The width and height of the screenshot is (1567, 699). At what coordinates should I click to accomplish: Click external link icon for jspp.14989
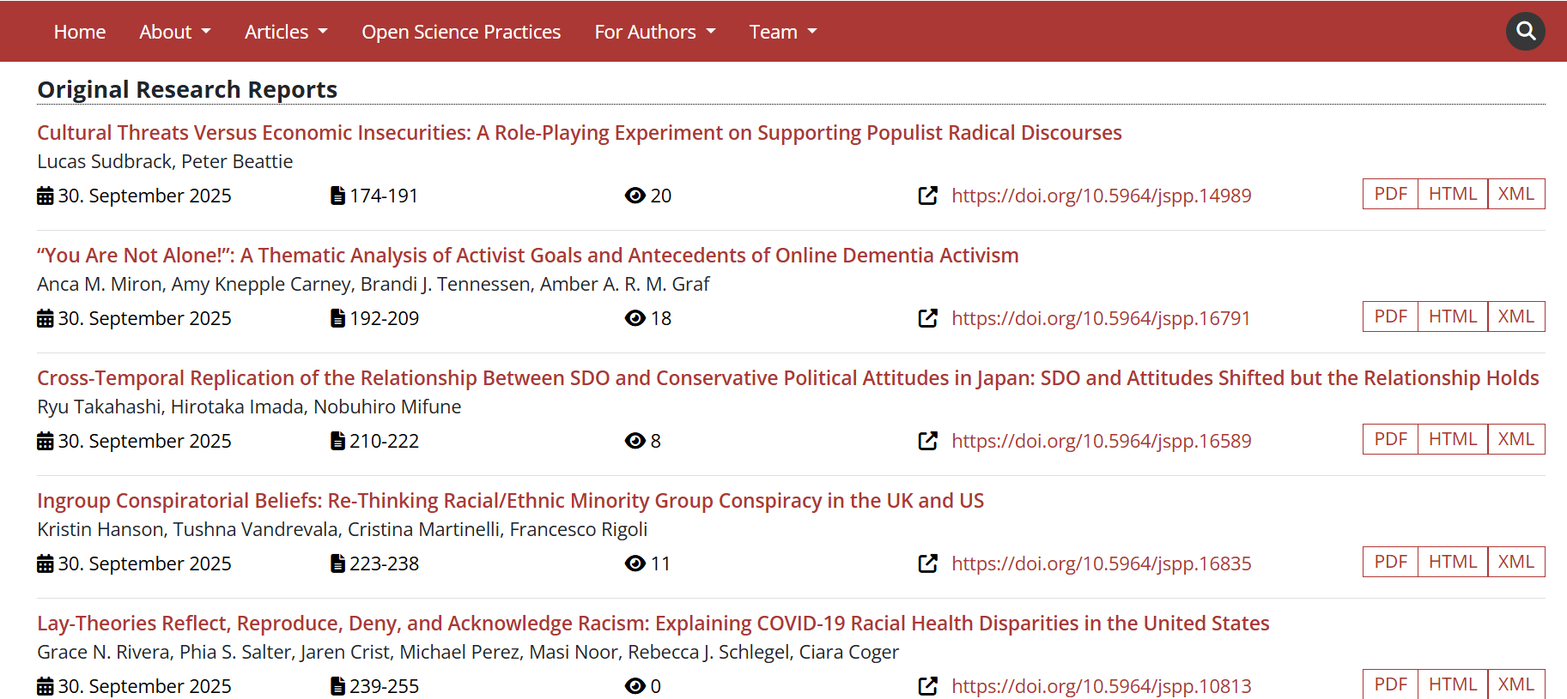tap(927, 196)
